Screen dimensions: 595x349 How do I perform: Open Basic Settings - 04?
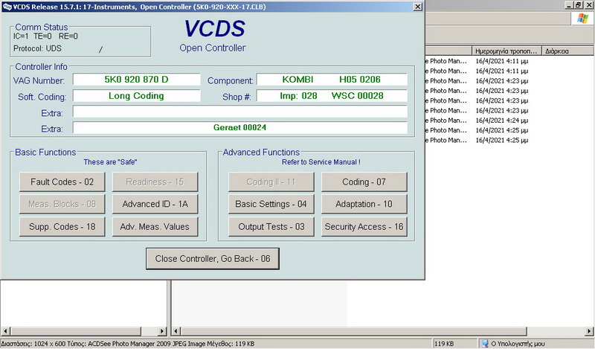tap(271, 204)
